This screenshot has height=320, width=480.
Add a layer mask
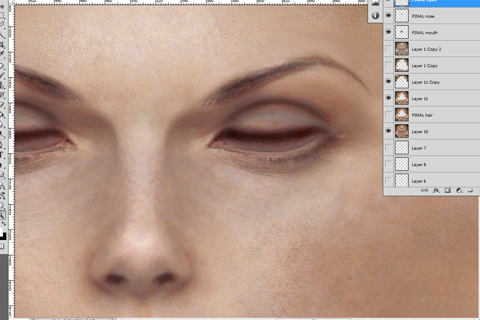pyautogui.click(x=447, y=190)
